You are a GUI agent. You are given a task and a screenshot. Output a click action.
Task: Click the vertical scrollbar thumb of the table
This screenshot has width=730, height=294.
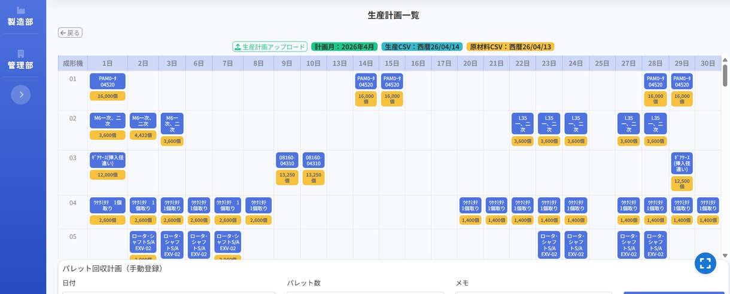pyautogui.click(x=725, y=75)
